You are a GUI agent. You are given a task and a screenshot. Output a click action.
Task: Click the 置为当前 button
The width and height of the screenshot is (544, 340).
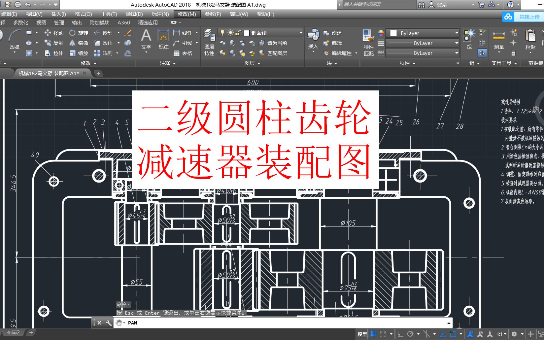coord(277,43)
